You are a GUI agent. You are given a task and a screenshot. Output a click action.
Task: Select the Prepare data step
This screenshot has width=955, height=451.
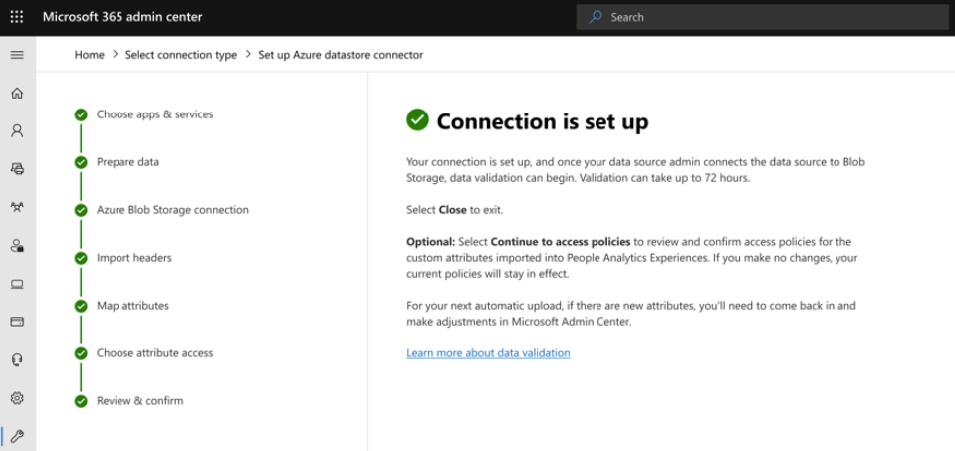coord(127,162)
